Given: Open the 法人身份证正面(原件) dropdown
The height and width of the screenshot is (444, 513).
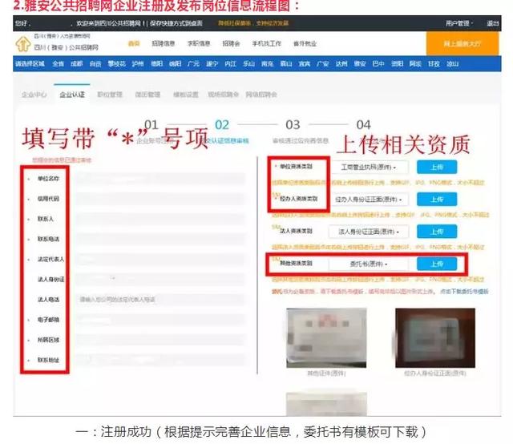Looking at the screenshot, I should 369,232.
